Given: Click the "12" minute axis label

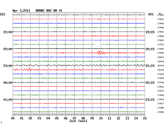Looking at the screenshot, I should 118,118.
